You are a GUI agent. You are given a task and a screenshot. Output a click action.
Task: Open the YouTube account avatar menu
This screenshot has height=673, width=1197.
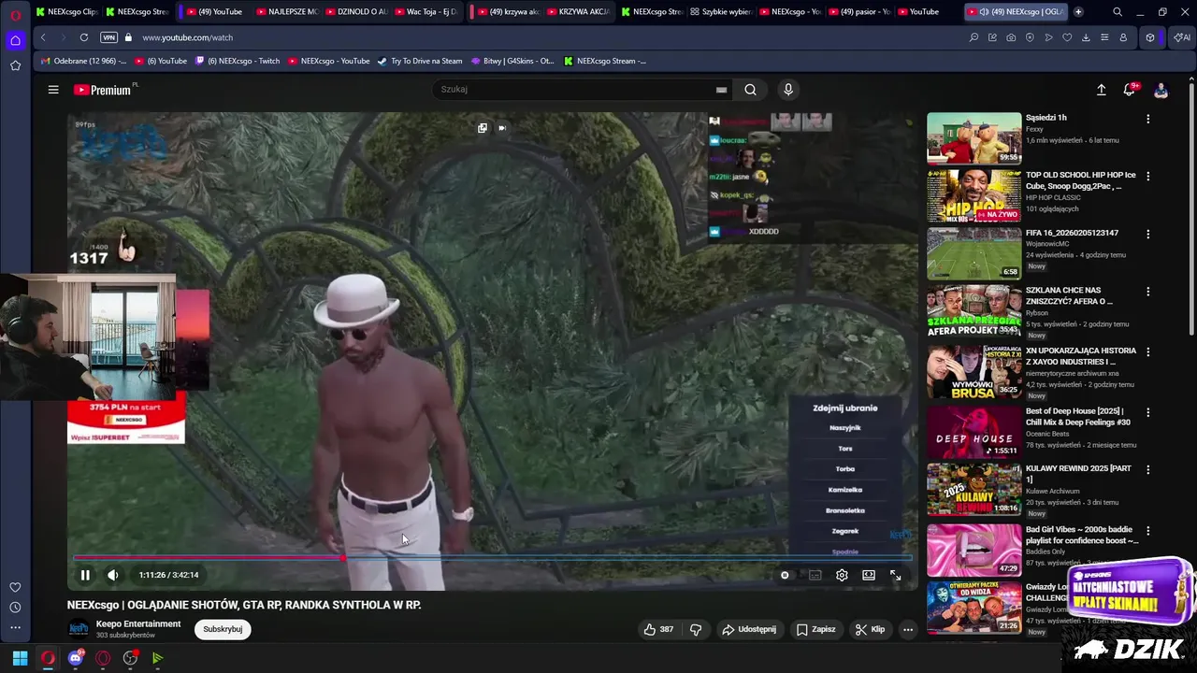click(1161, 90)
